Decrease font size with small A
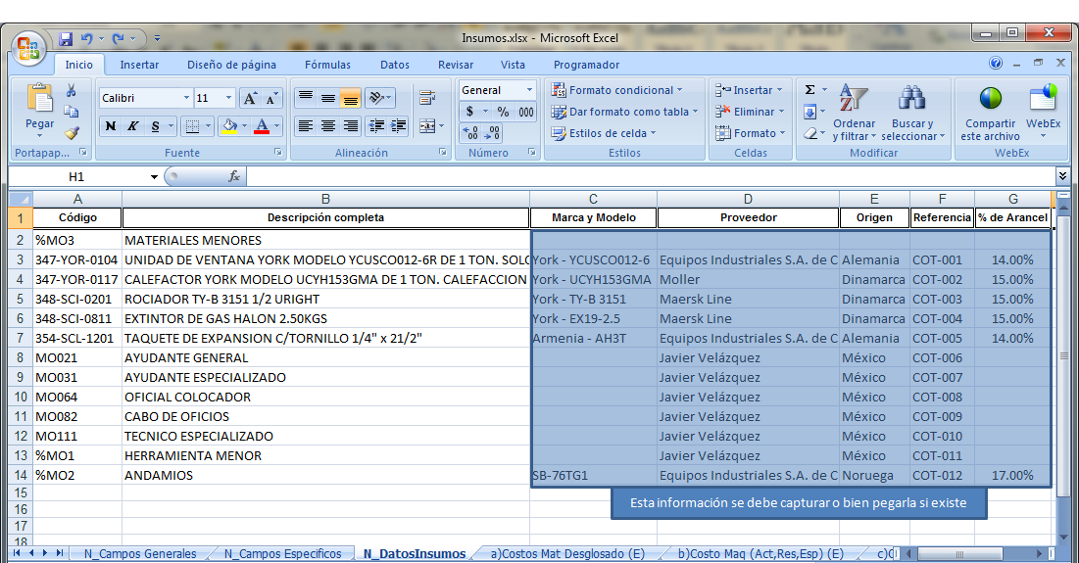 point(271,98)
